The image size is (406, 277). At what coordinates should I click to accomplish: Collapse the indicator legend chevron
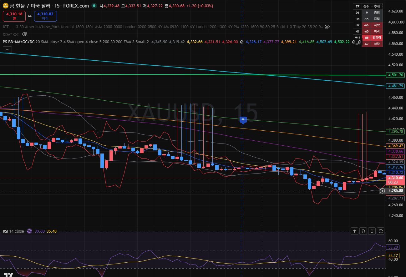[8, 49]
